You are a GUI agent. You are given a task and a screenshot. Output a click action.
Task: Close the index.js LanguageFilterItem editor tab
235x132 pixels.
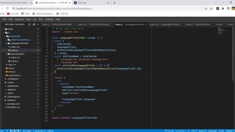click(146, 25)
